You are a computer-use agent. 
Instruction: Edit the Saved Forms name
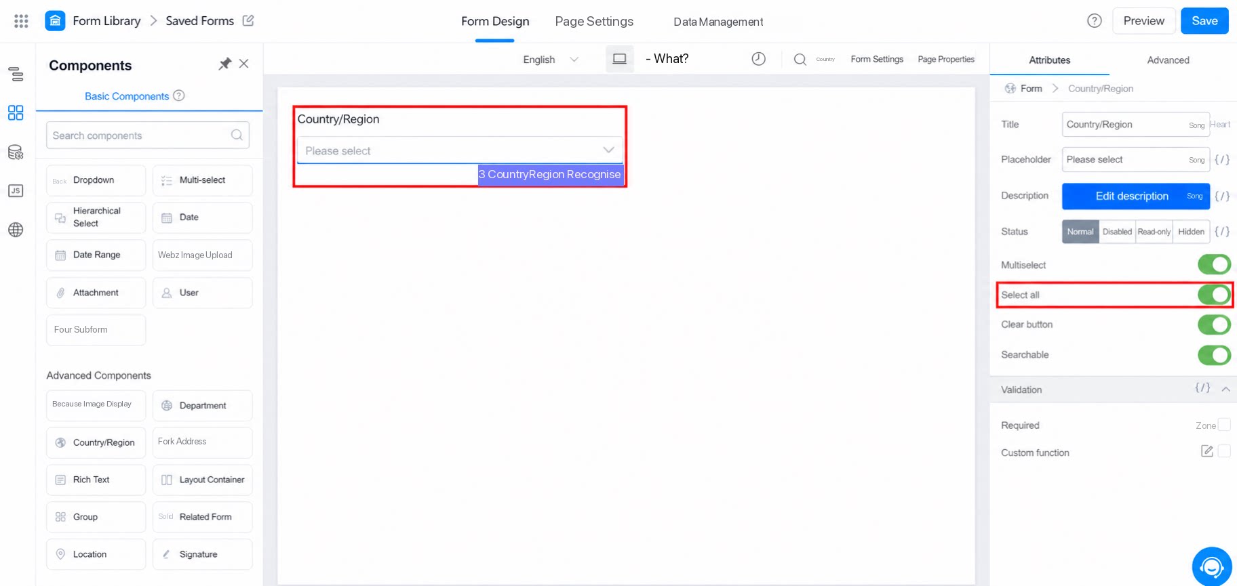pyautogui.click(x=248, y=21)
